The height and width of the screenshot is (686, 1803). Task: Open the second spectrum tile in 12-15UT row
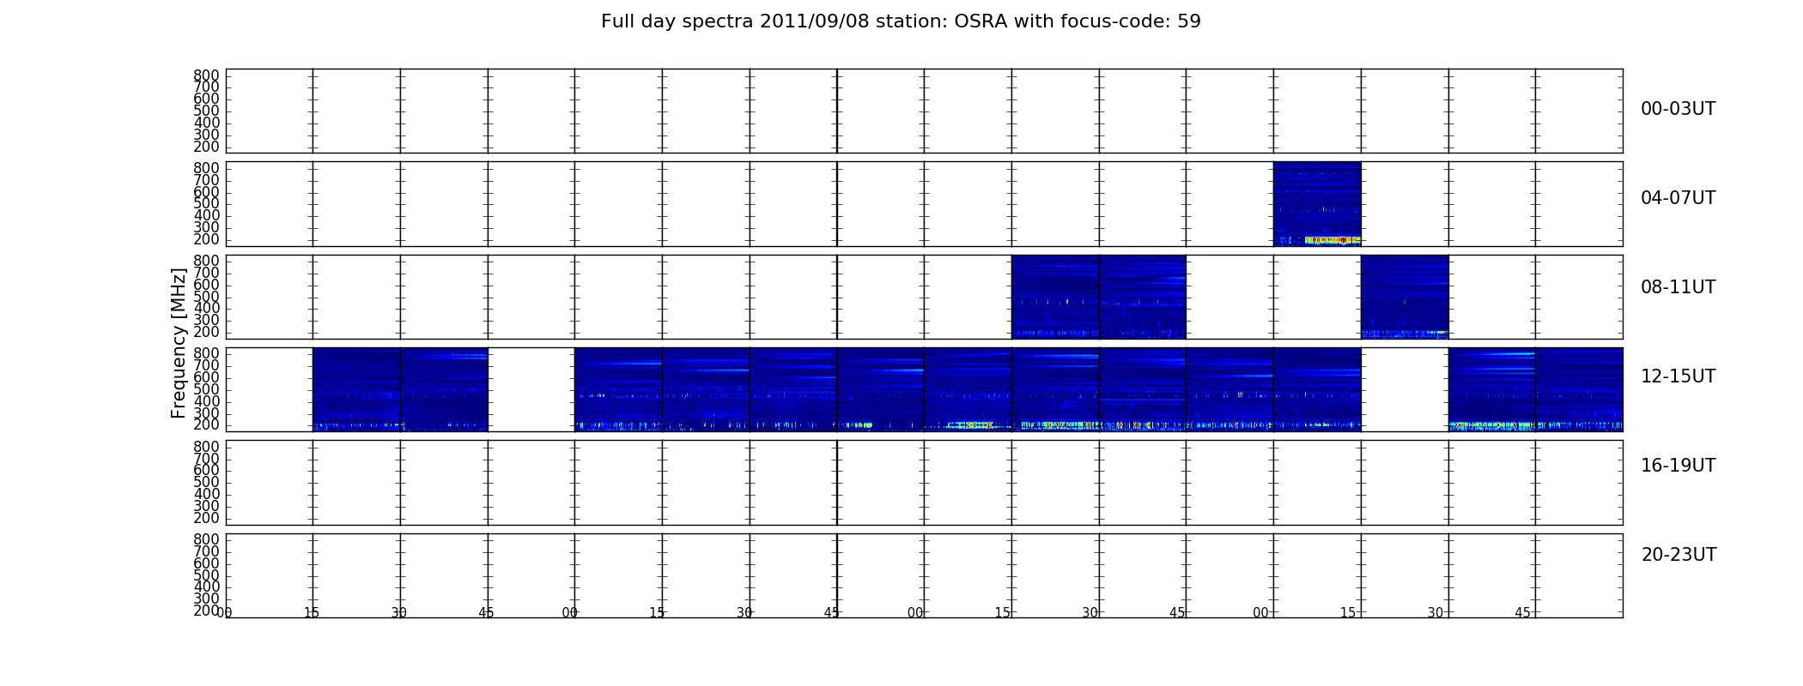click(444, 389)
